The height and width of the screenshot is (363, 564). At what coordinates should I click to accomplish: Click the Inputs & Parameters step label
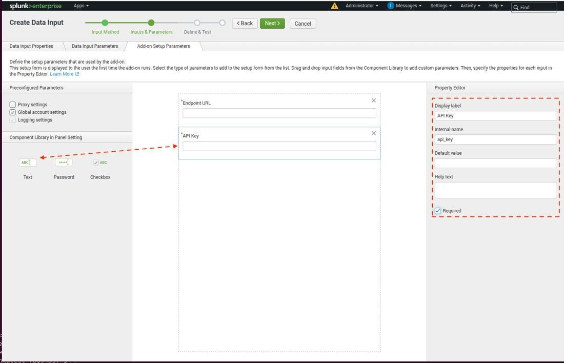point(151,32)
